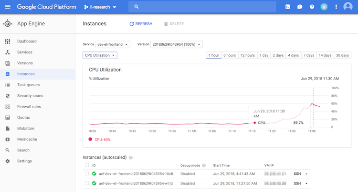Expand SSH options arrow for instance w7jd
Viewport: 358px width, 192px height.
pyautogui.click(x=306, y=183)
